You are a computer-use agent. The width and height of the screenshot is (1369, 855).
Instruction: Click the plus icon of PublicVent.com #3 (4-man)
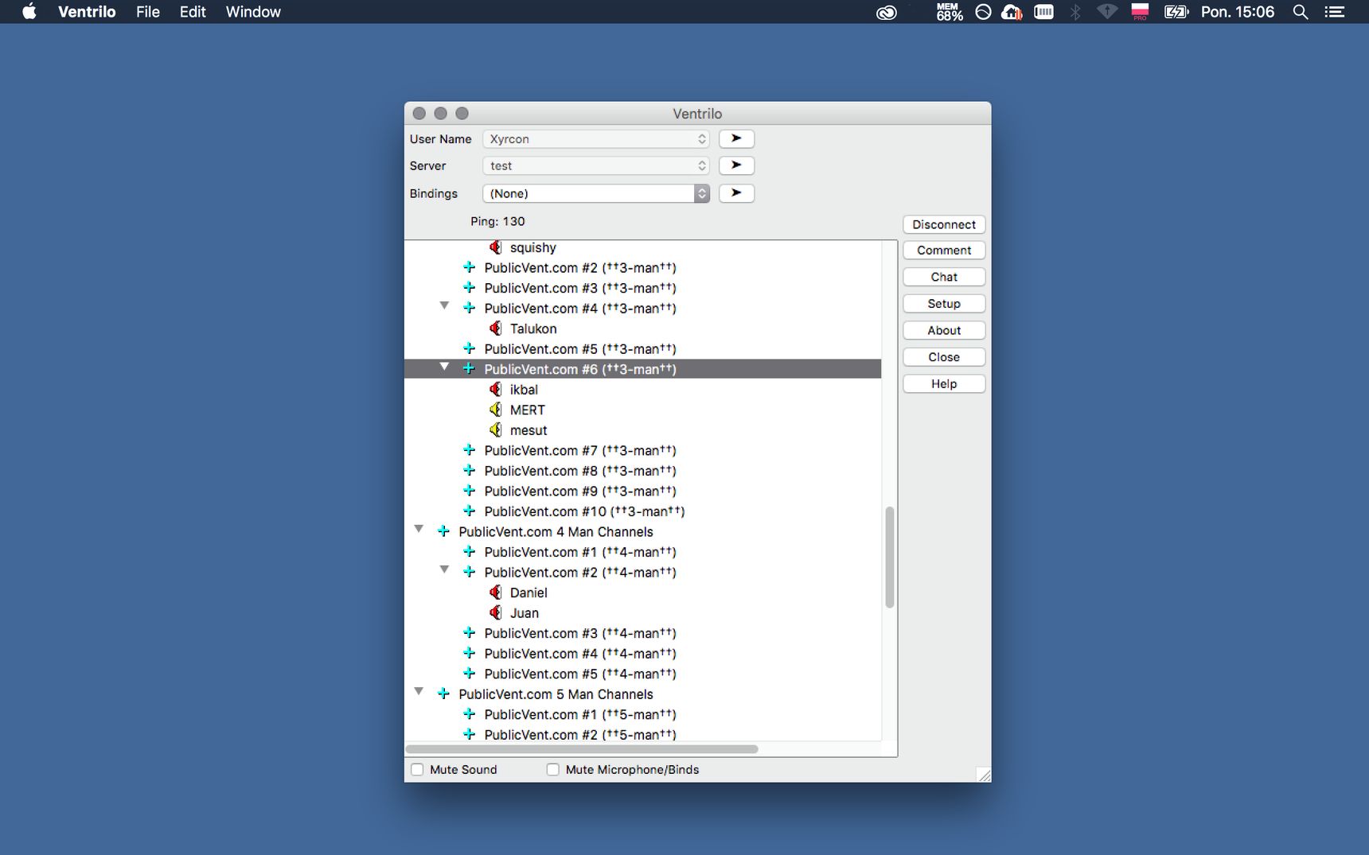pyautogui.click(x=469, y=633)
